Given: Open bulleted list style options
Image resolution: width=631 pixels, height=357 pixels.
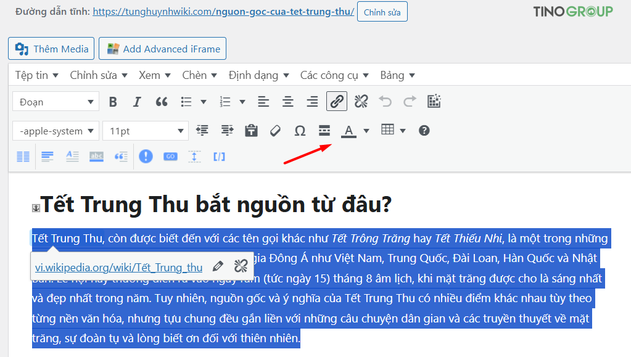Looking at the screenshot, I should click(204, 102).
